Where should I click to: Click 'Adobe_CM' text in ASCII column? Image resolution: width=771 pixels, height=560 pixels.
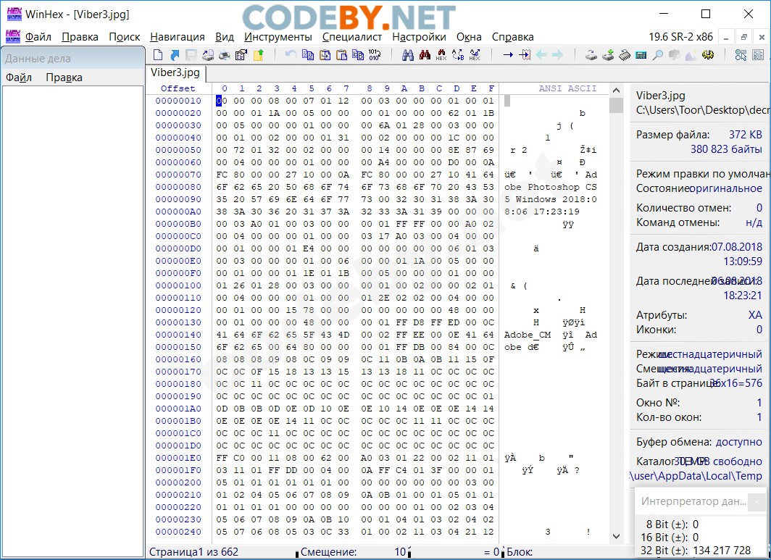pos(528,335)
